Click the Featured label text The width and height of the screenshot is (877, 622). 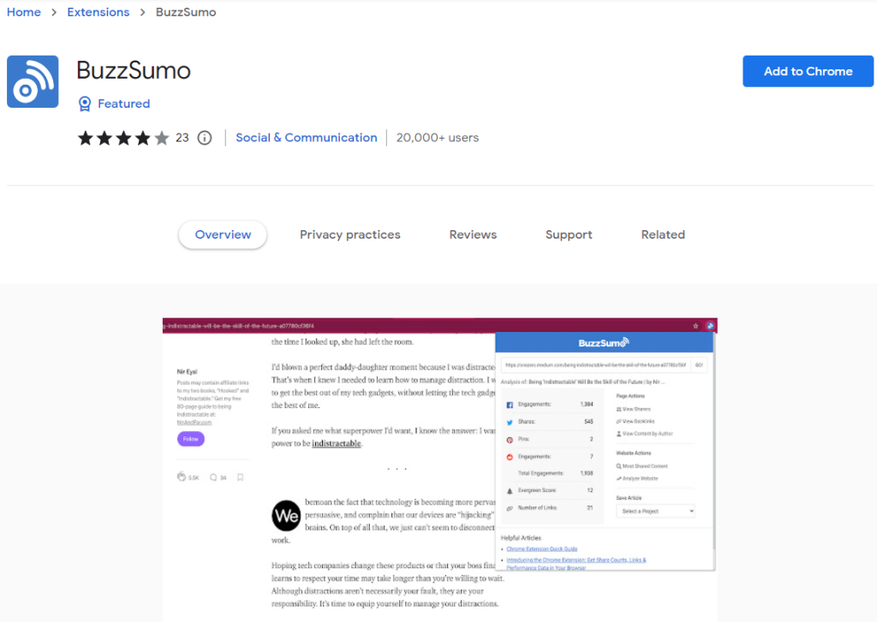[x=123, y=104]
